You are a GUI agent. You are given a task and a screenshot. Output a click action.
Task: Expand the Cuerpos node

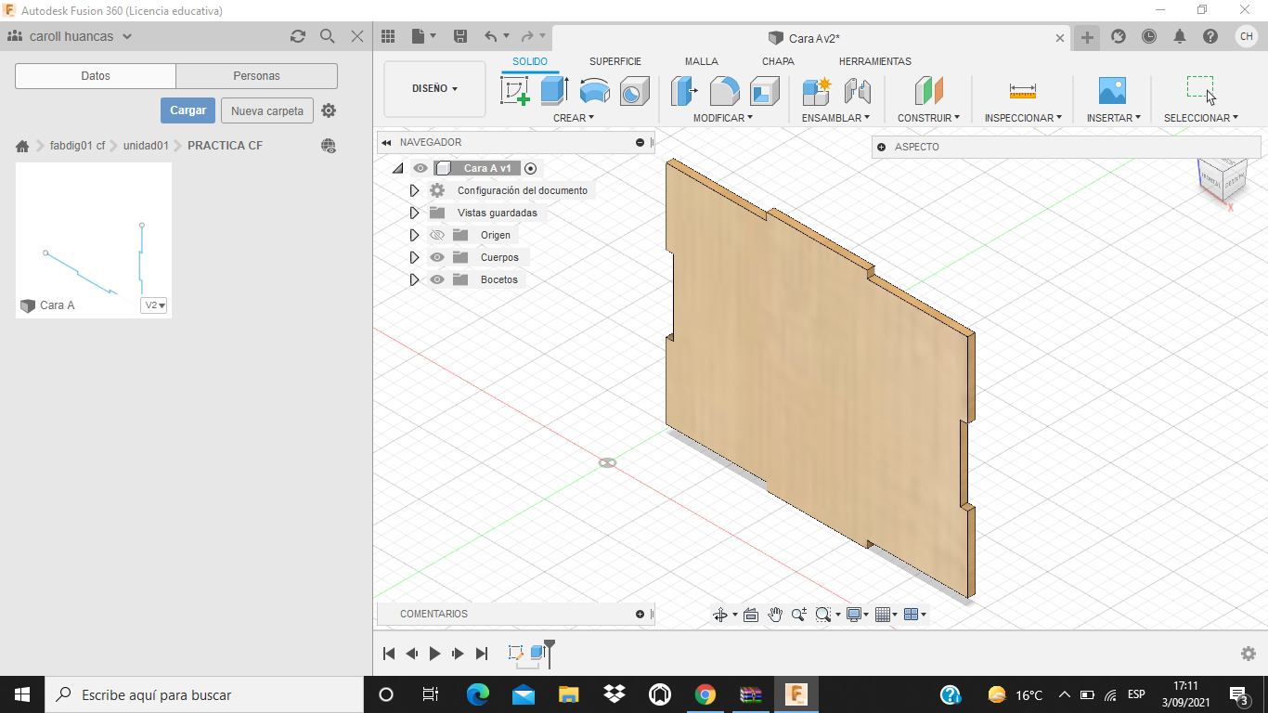(415, 257)
